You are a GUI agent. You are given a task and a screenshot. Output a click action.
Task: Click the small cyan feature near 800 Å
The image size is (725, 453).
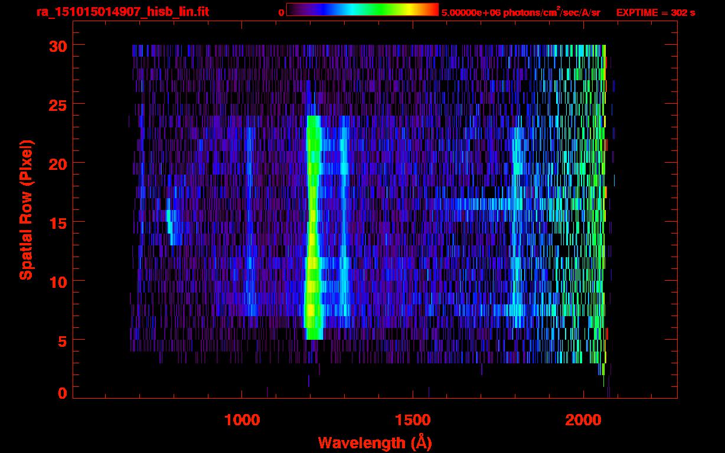coord(171,221)
